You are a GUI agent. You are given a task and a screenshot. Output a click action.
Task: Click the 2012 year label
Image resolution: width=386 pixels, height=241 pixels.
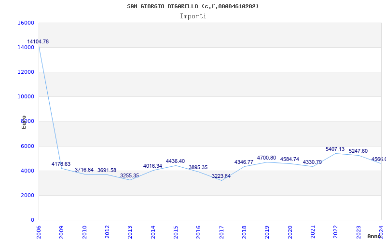[x=107, y=232]
